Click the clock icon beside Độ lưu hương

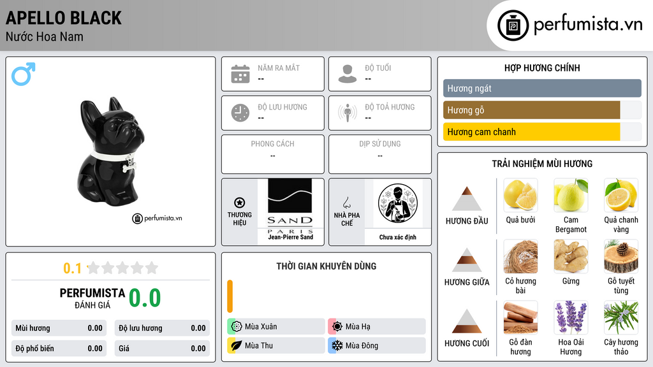(240, 113)
